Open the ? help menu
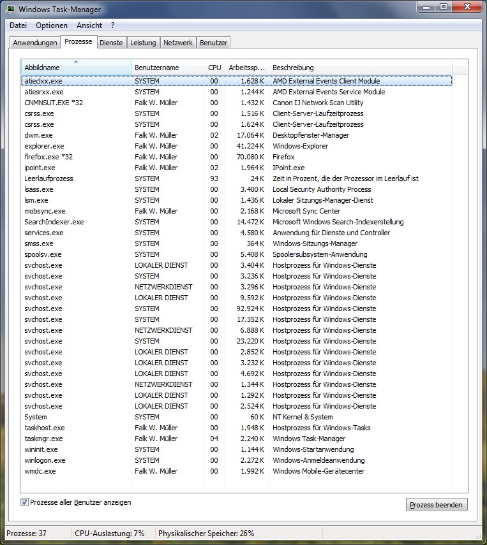The image size is (487, 545). pyautogui.click(x=113, y=25)
